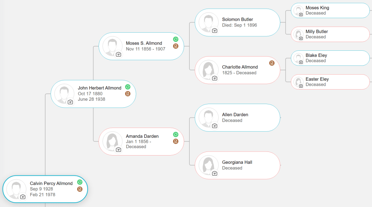Screen dimensions: 372x207
Task: Click the green sync icon on Moses S. Allmond
Action: click(x=176, y=39)
